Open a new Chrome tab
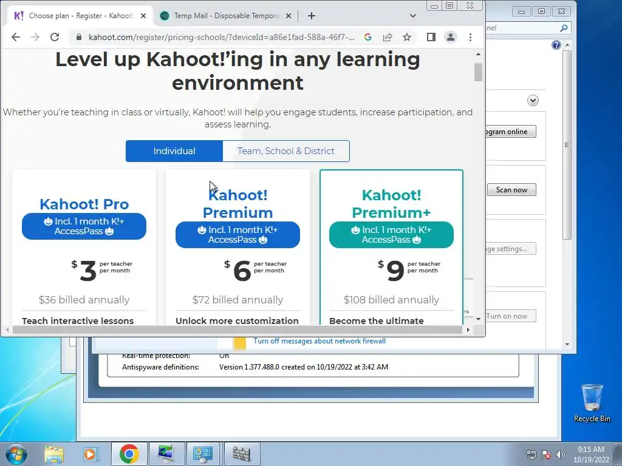This screenshot has height=466, width=622. (312, 16)
